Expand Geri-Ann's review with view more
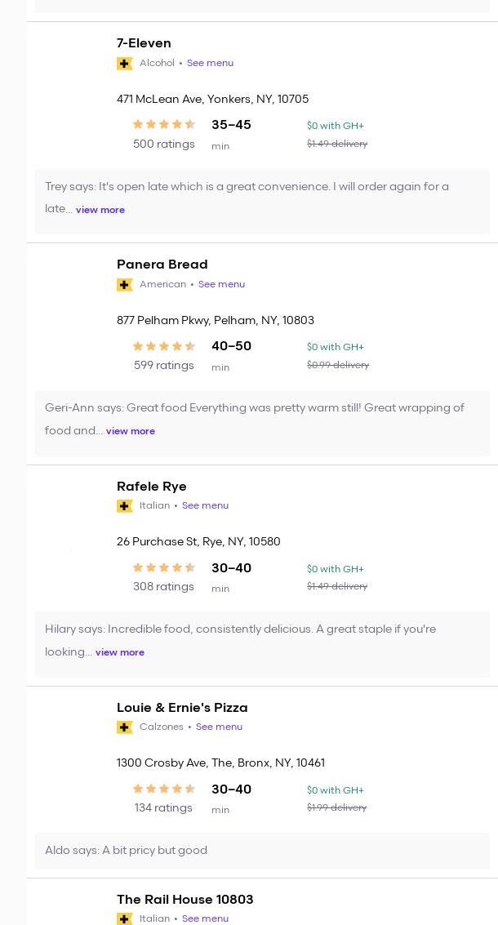Screen dimensions: 498x925 (x=131, y=431)
